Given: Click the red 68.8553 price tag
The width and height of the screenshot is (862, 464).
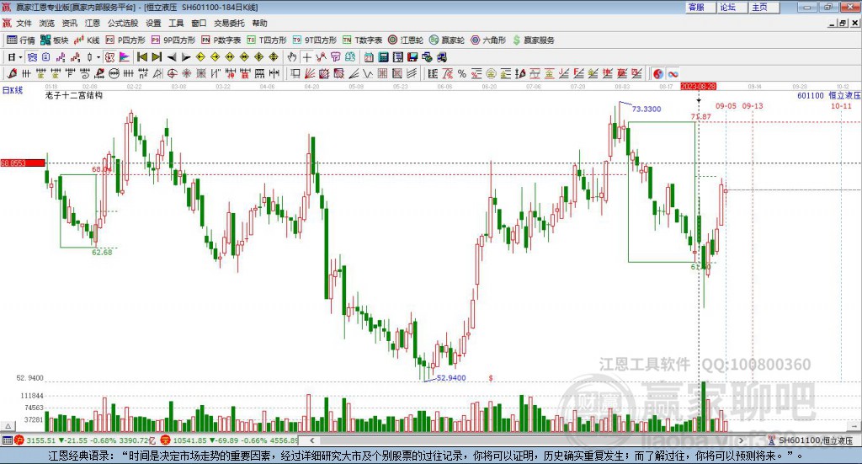Looking at the screenshot, I should (23, 163).
